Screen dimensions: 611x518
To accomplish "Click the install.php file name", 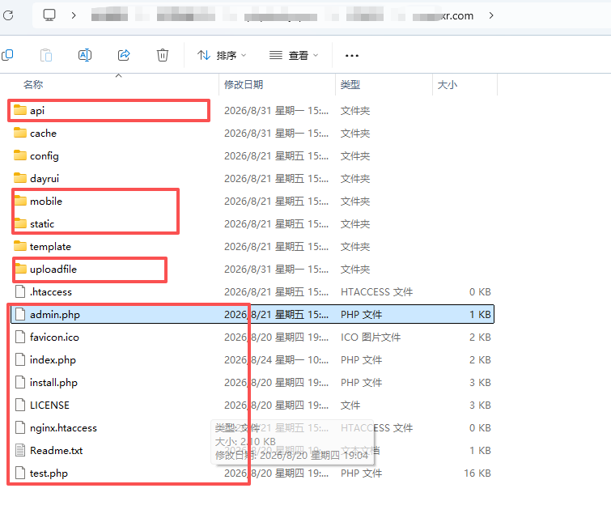I will [53, 383].
